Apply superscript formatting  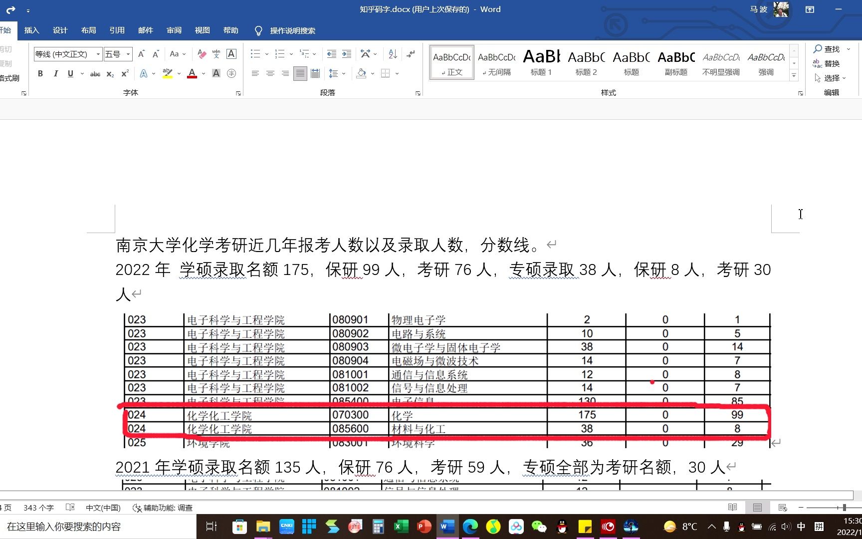point(125,73)
